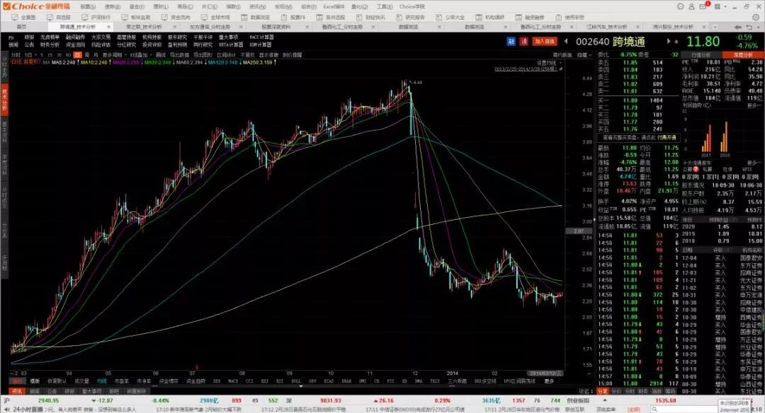Go to previous stock with left arrow
765x413 pixels.
point(566,42)
